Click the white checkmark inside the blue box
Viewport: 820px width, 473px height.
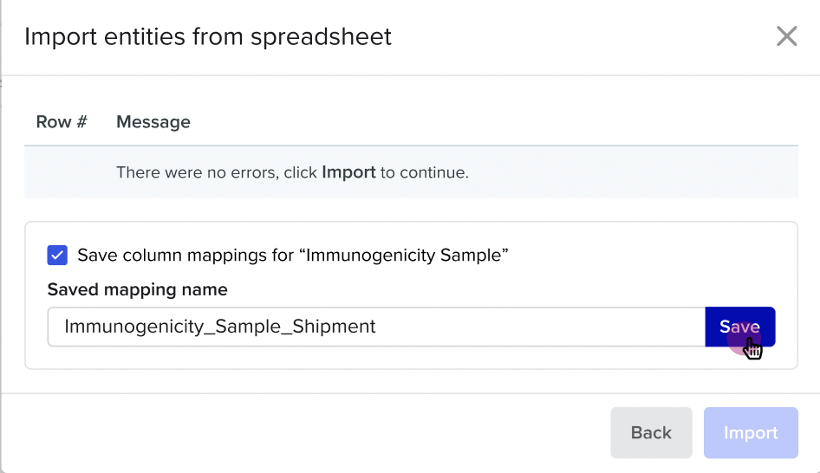pyautogui.click(x=57, y=256)
